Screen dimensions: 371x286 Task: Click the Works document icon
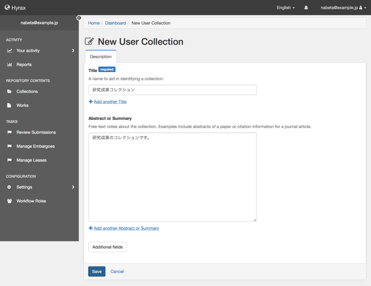(9, 105)
